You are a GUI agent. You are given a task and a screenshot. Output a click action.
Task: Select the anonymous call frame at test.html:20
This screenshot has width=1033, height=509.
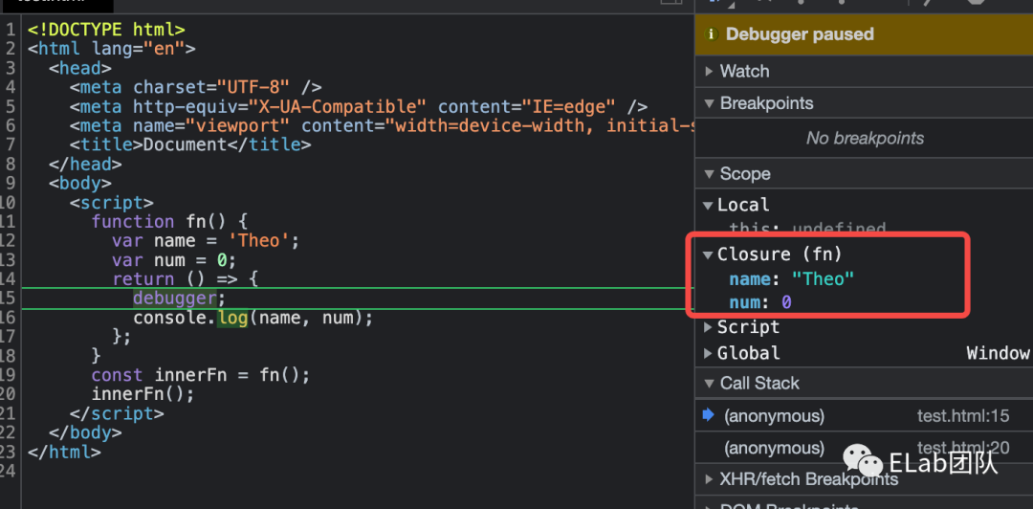[x=864, y=449]
